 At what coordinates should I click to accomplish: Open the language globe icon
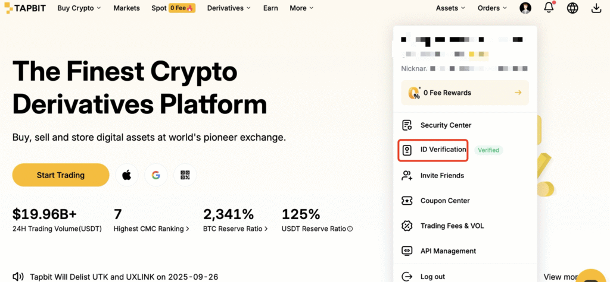click(572, 8)
